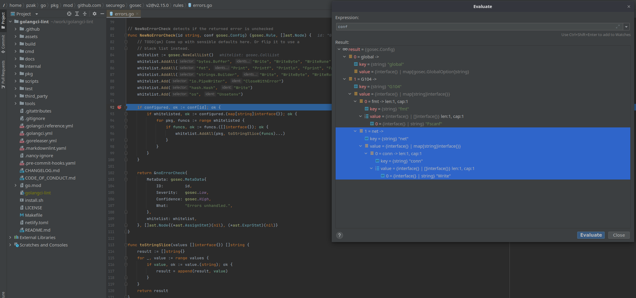Collapse the 0 = global entry
This screenshot has width=636, height=298.
point(345,57)
